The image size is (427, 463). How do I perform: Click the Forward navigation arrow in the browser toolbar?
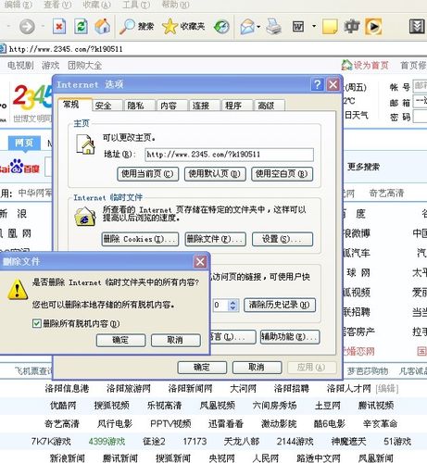coord(27,27)
